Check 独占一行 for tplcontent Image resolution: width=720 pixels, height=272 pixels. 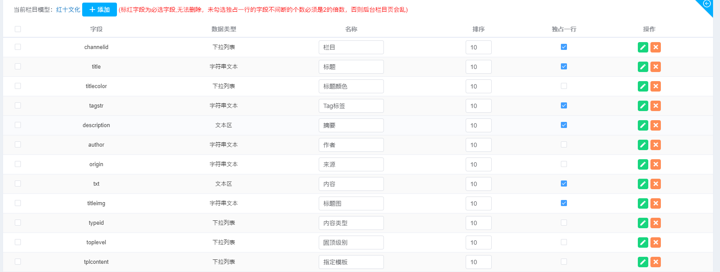click(x=564, y=262)
